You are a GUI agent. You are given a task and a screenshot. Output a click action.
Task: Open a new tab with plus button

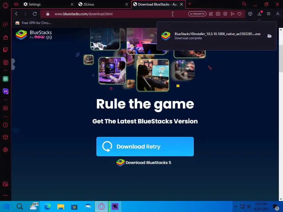(x=190, y=4)
